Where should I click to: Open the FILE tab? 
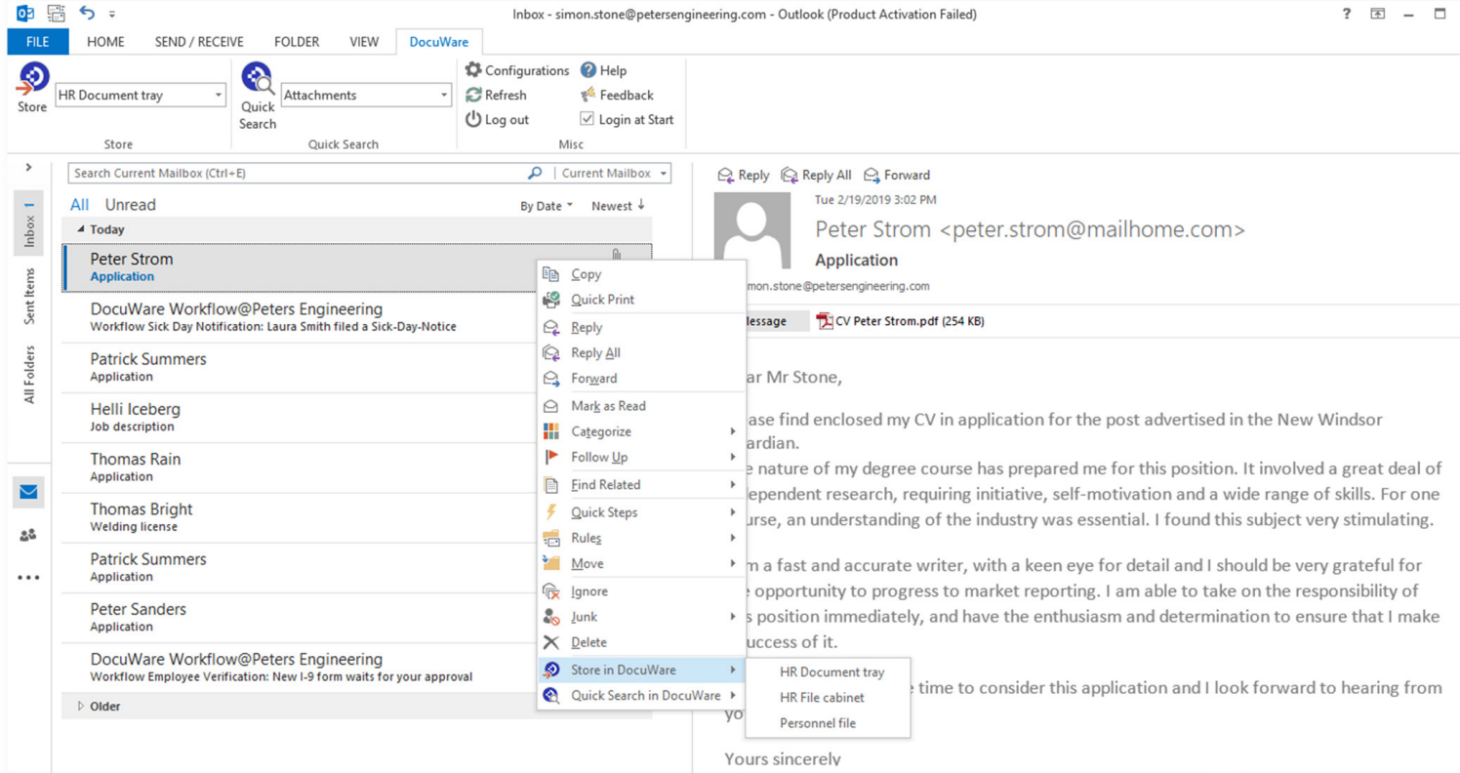[x=38, y=42]
